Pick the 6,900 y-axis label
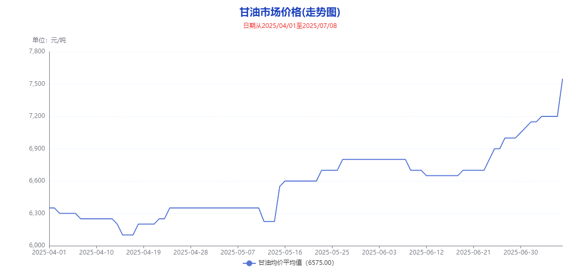Image resolution: width=580 pixels, height=269 pixels. click(36, 148)
